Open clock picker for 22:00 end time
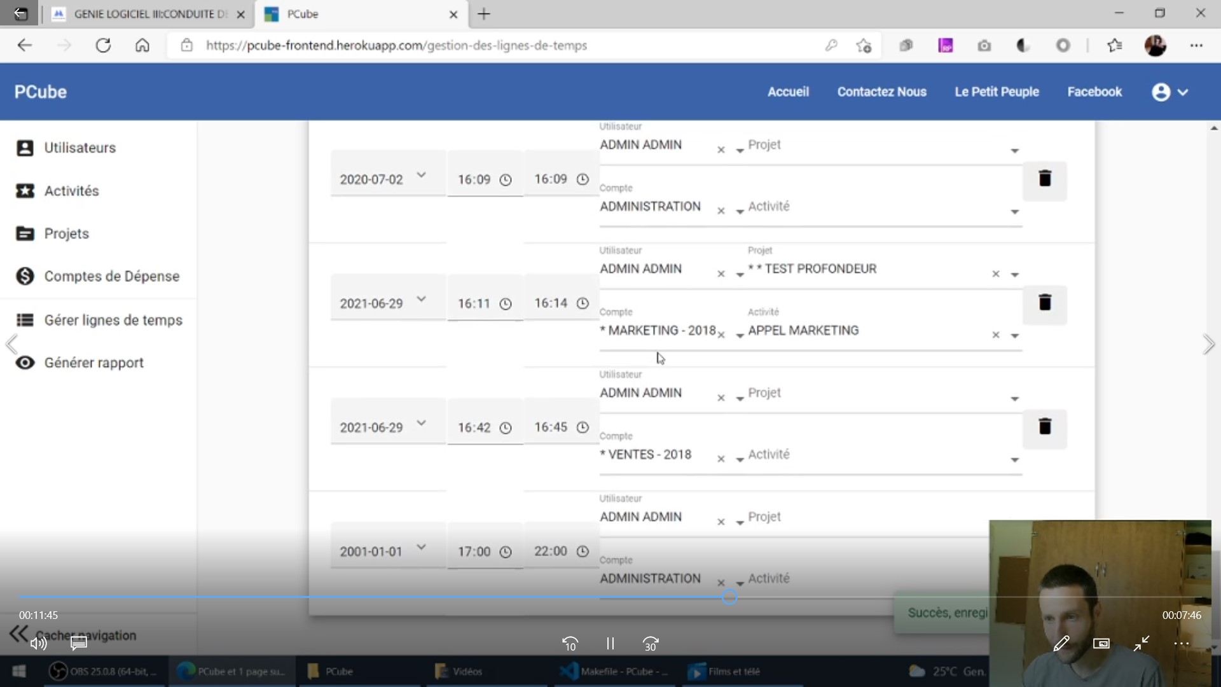This screenshot has height=687, width=1221. pos(583,552)
